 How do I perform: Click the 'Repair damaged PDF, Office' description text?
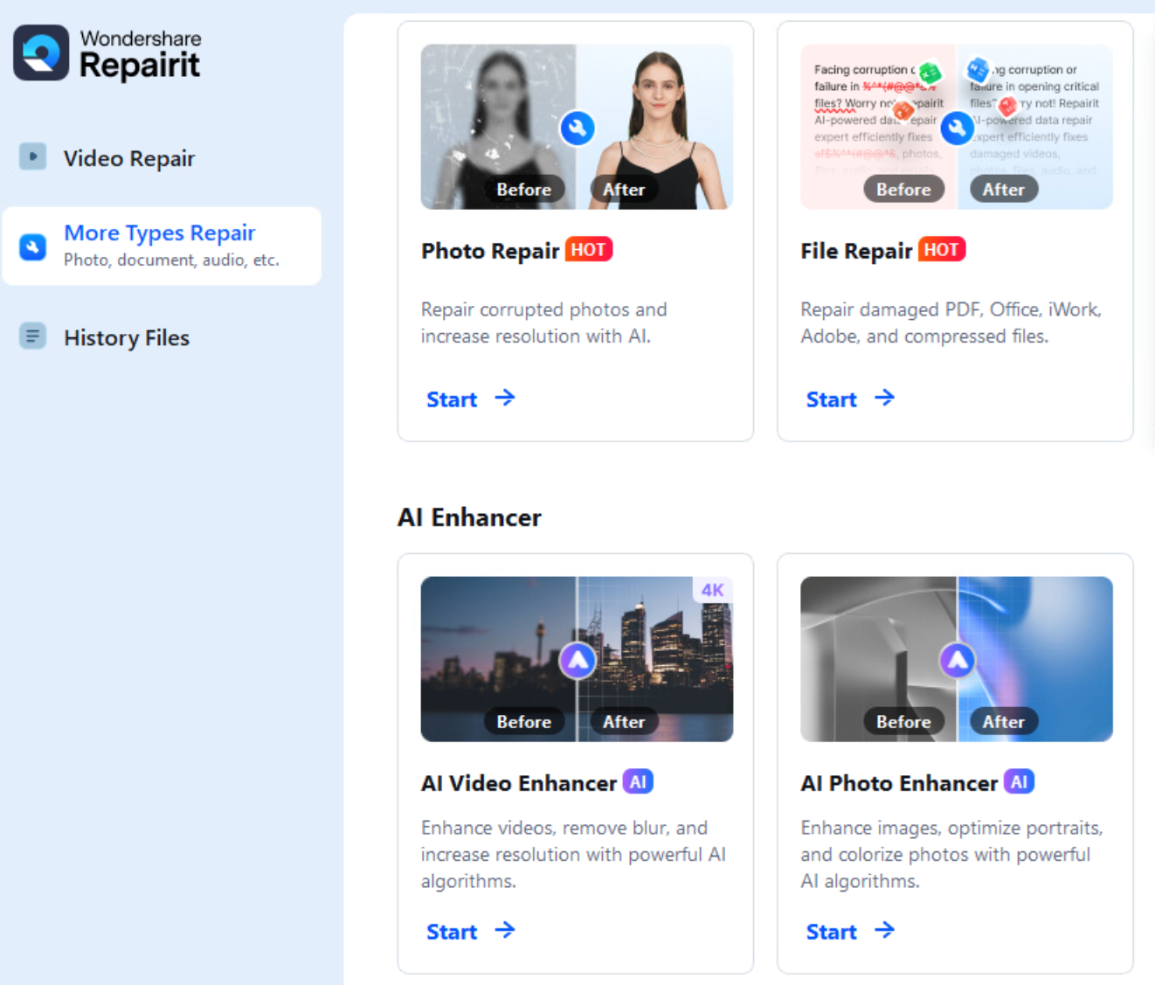point(951,323)
